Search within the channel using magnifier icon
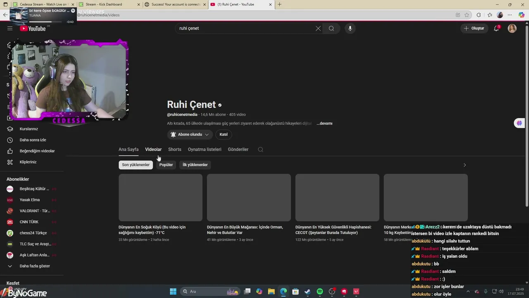Viewport: 529px width, 298px height. (x=260, y=149)
